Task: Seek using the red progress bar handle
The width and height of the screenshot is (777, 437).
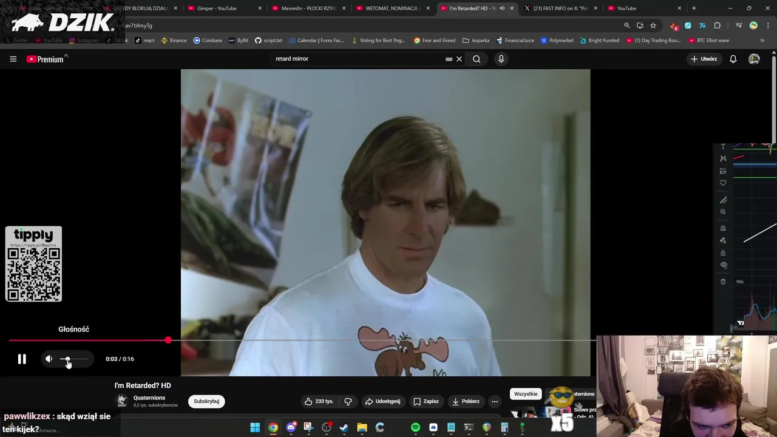Action: [x=168, y=340]
